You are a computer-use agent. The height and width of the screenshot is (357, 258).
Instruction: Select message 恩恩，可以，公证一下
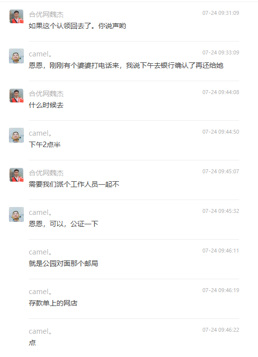(x=64, y=224)
